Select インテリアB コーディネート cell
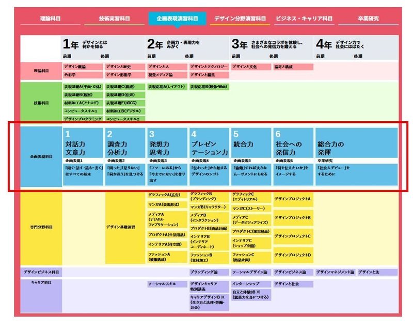The width and height of the screenshot is (413, 321). 209,242
